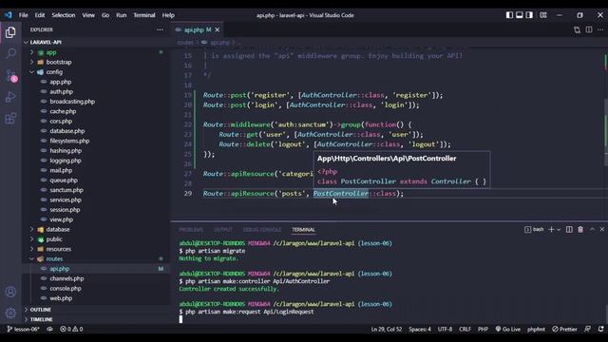
Task: Open the notifications bell icon
Action: point(601,329)
